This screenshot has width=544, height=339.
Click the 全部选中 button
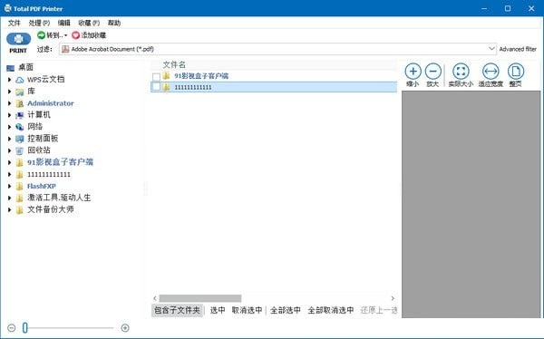pyautogui.click(x=286, y=310)
